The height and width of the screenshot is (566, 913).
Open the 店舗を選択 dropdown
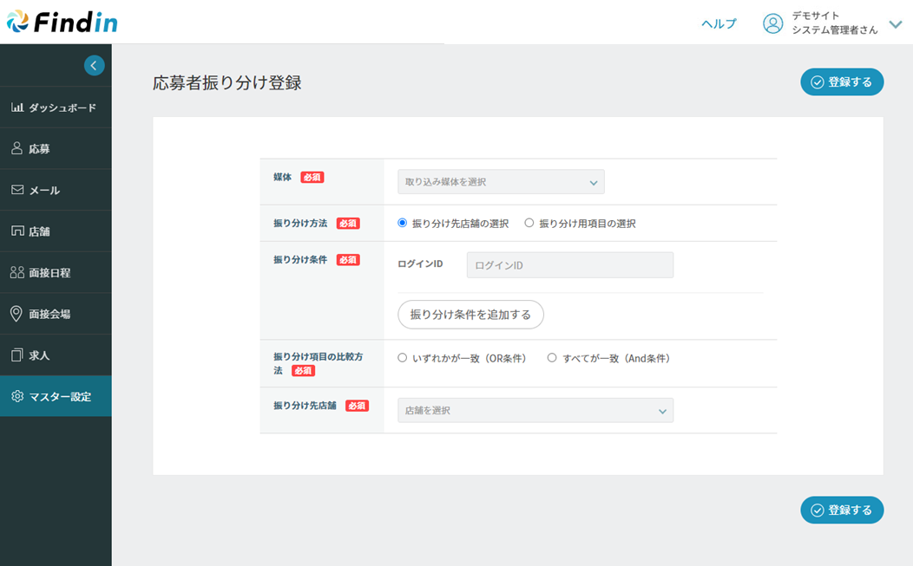[535, 410]
